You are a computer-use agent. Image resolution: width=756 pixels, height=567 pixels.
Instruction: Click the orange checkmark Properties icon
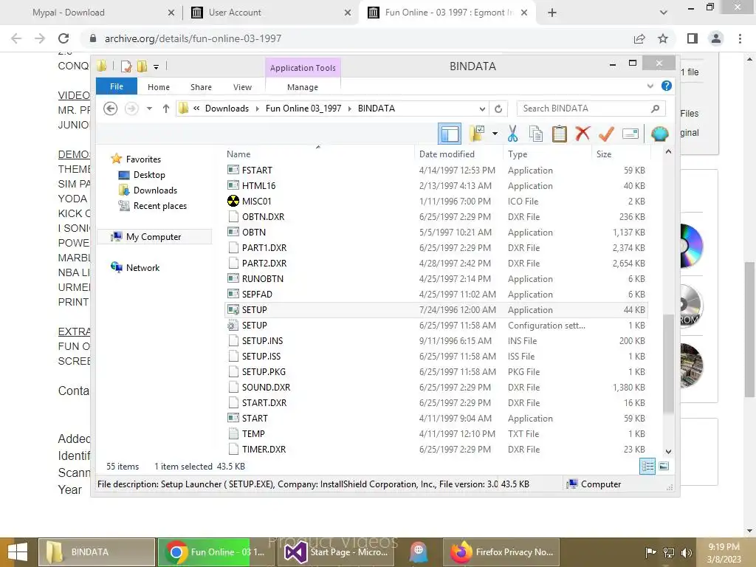click(606, 134)
